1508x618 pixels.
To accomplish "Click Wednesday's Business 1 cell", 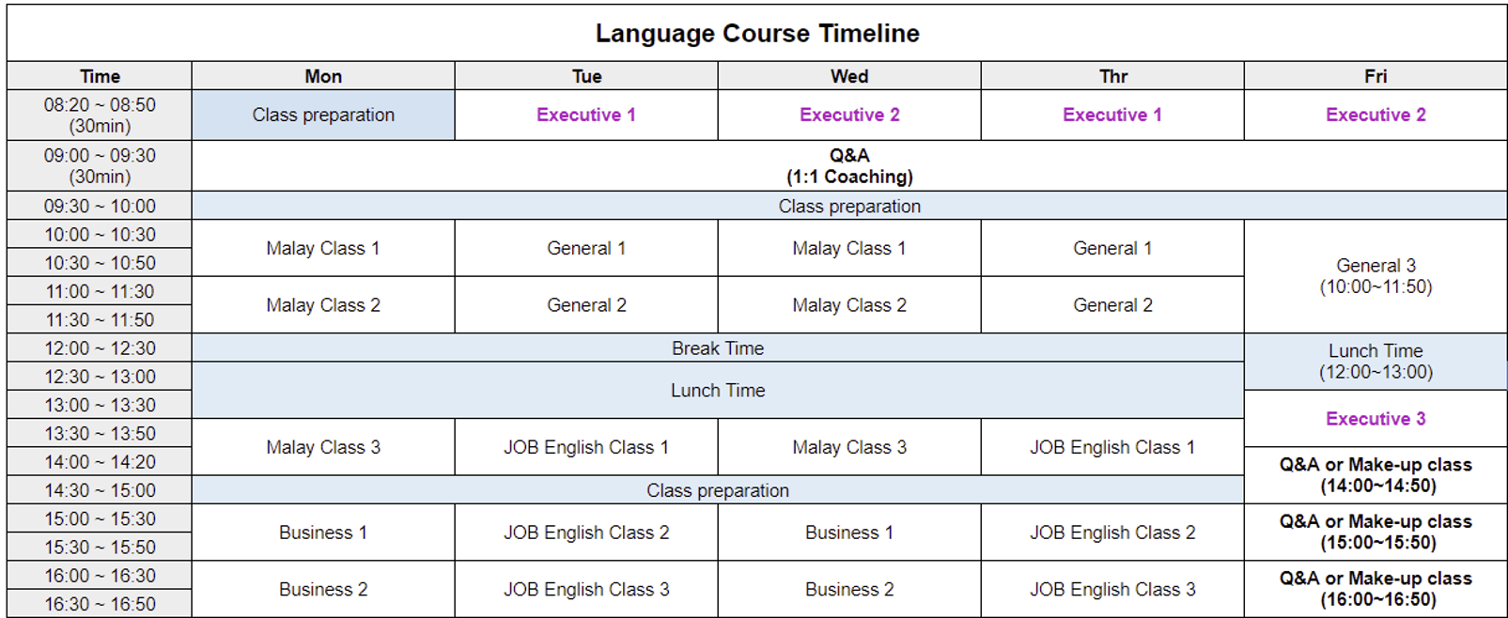I will (x=849, y=533).
